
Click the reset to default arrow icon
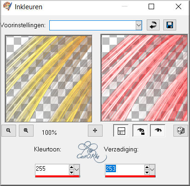pyautogui.click(x=153, y=25)
